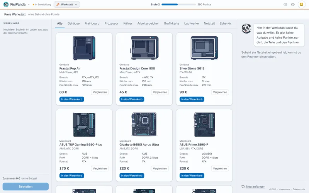Click the Stufe 2 progress bar
The image size is (309, 193).
coord(178,4)
